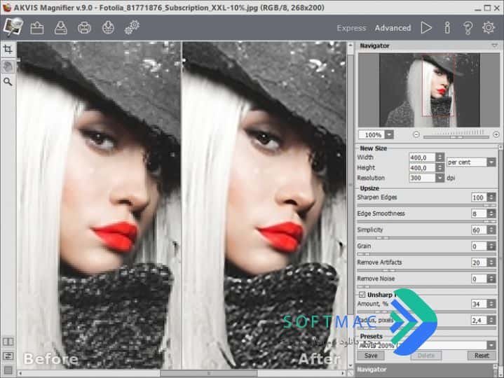The width and height of the screenshot is (504, 378).
Task: Run processing with the Play button
Action: click(426, 28)
